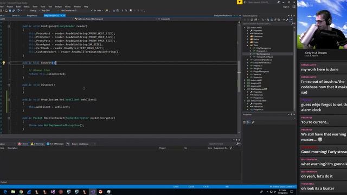Open the Project menu
Image resolution: width=347 pixels, height=195 pixels.
click(x=10, y=6)
